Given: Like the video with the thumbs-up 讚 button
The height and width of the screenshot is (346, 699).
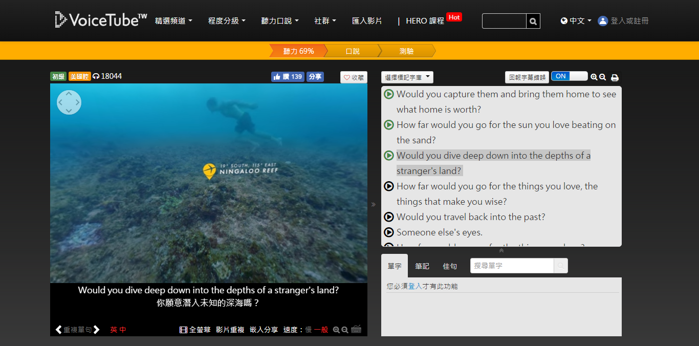Looking at the screenshot, I should [x=288, y=77].
